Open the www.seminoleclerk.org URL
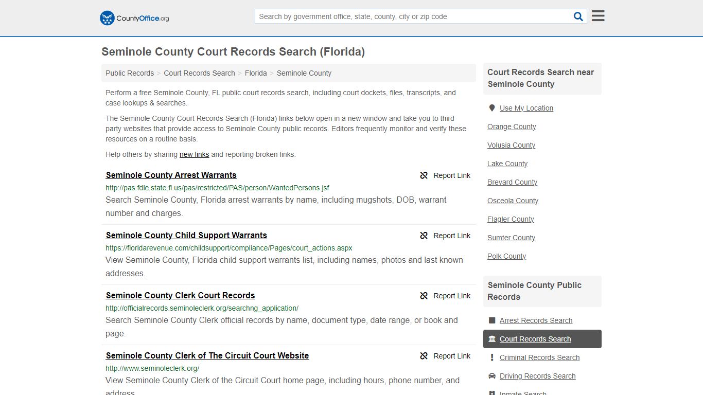Screen dimensions: 703x395 (152, 368)
